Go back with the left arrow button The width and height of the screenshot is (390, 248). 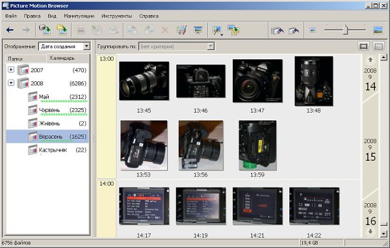click(10, 30)
